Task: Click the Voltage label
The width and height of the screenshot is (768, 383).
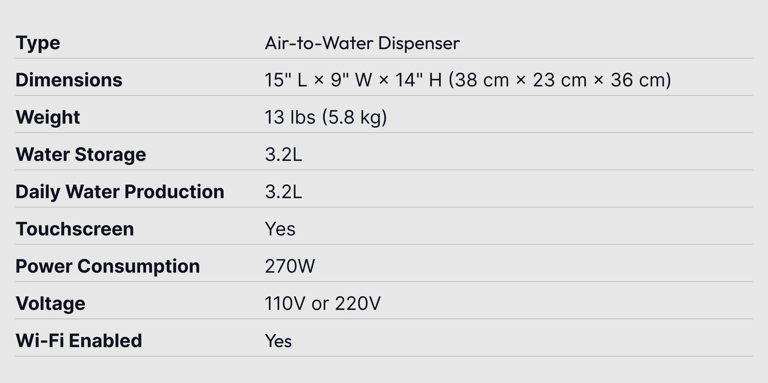Action: pyautogui.click(x=50, y=304)
